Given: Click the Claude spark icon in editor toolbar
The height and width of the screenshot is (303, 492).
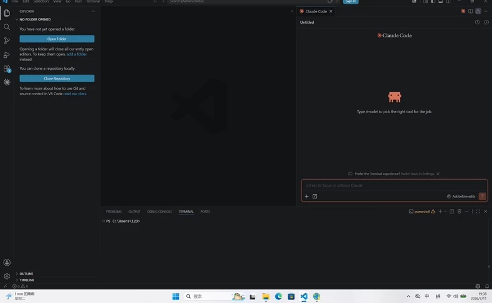Looking at the screenshot, I should tap(463, 11).
